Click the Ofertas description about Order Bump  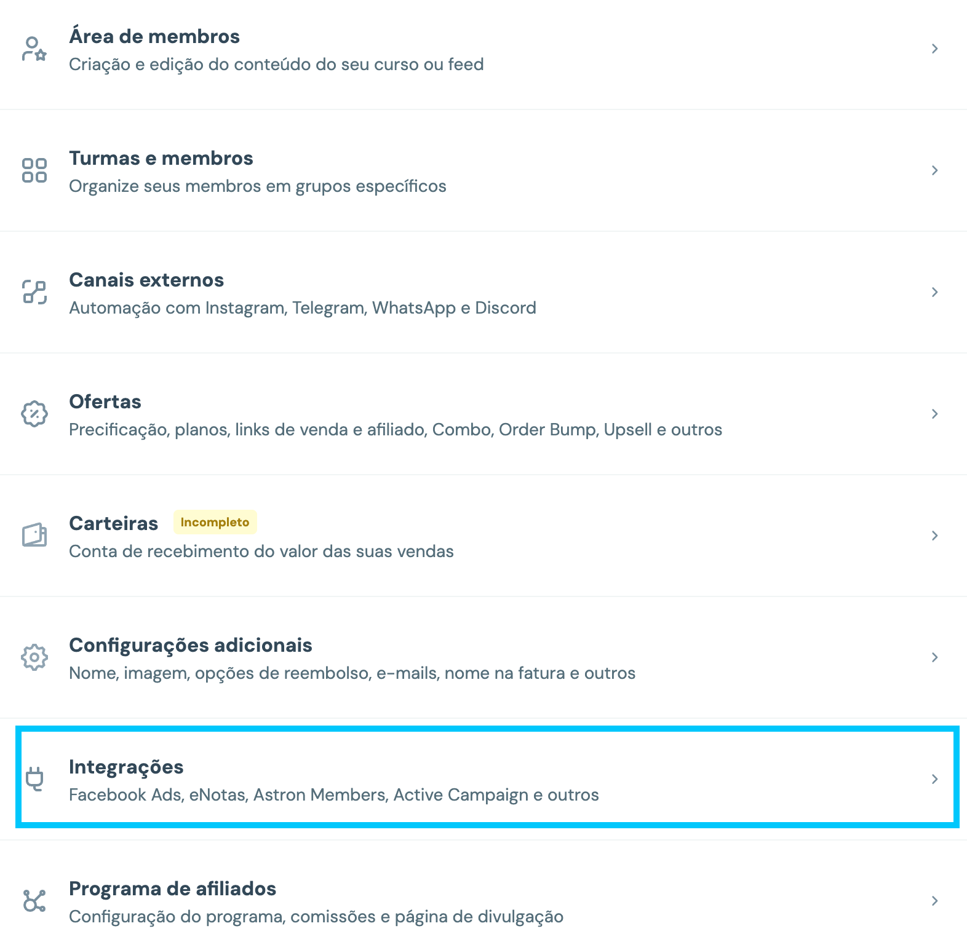[x=396, y=430]
